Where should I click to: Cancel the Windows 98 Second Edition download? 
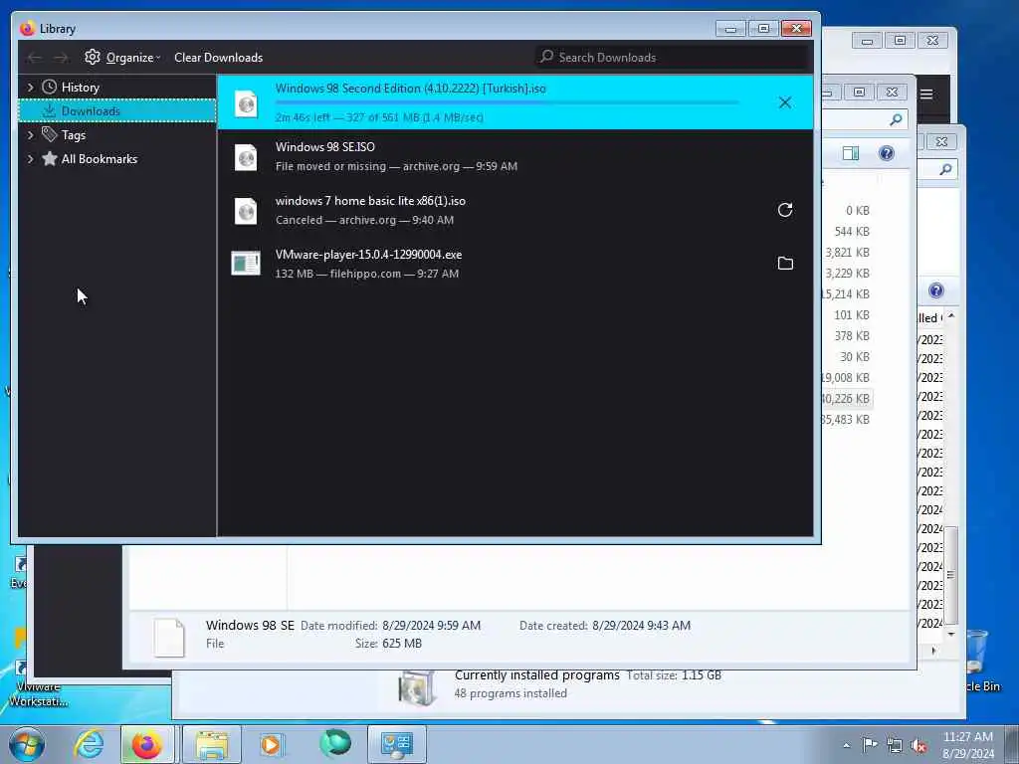click(x=785, y=102)
